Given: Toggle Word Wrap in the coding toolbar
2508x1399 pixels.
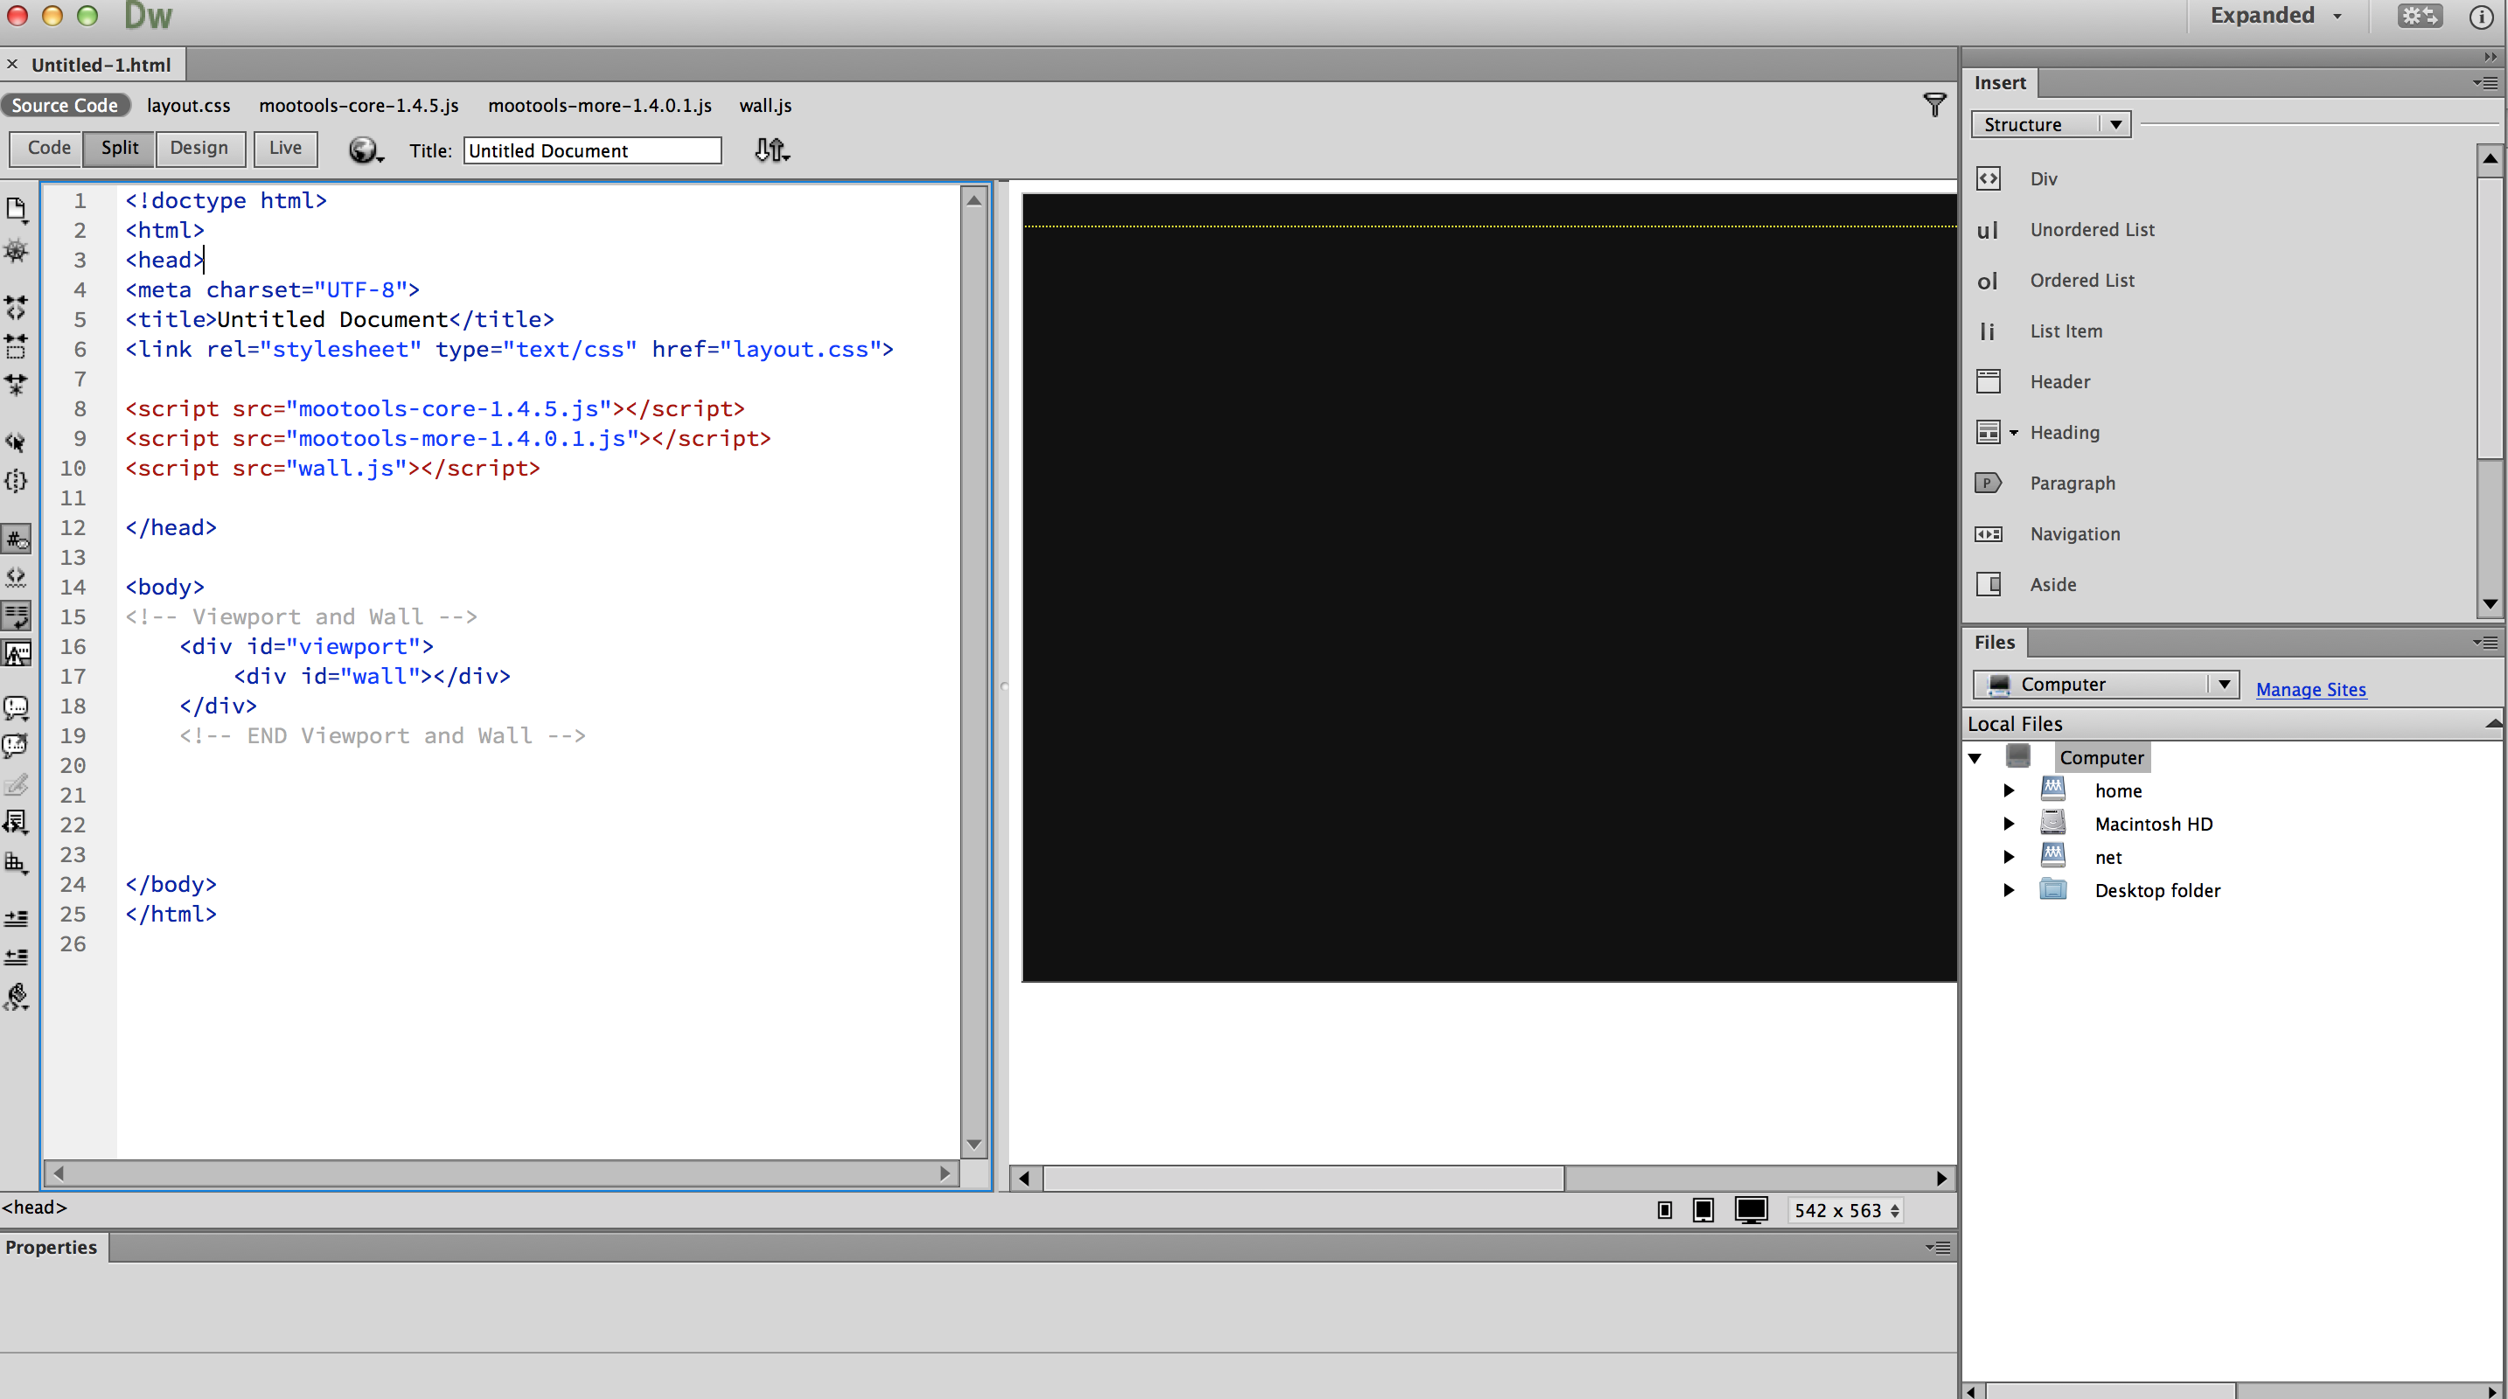Looking at the screenshot, I should click(17, 616).
